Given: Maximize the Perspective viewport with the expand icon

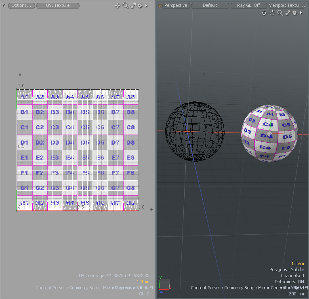Looking at the screenshot, I should (x=288, y=13).
